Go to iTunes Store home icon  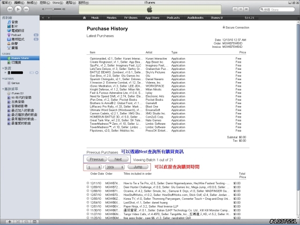[84, 18]
